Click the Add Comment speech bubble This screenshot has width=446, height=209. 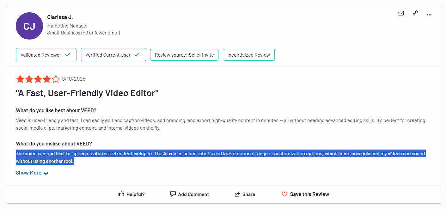[173, 194]
